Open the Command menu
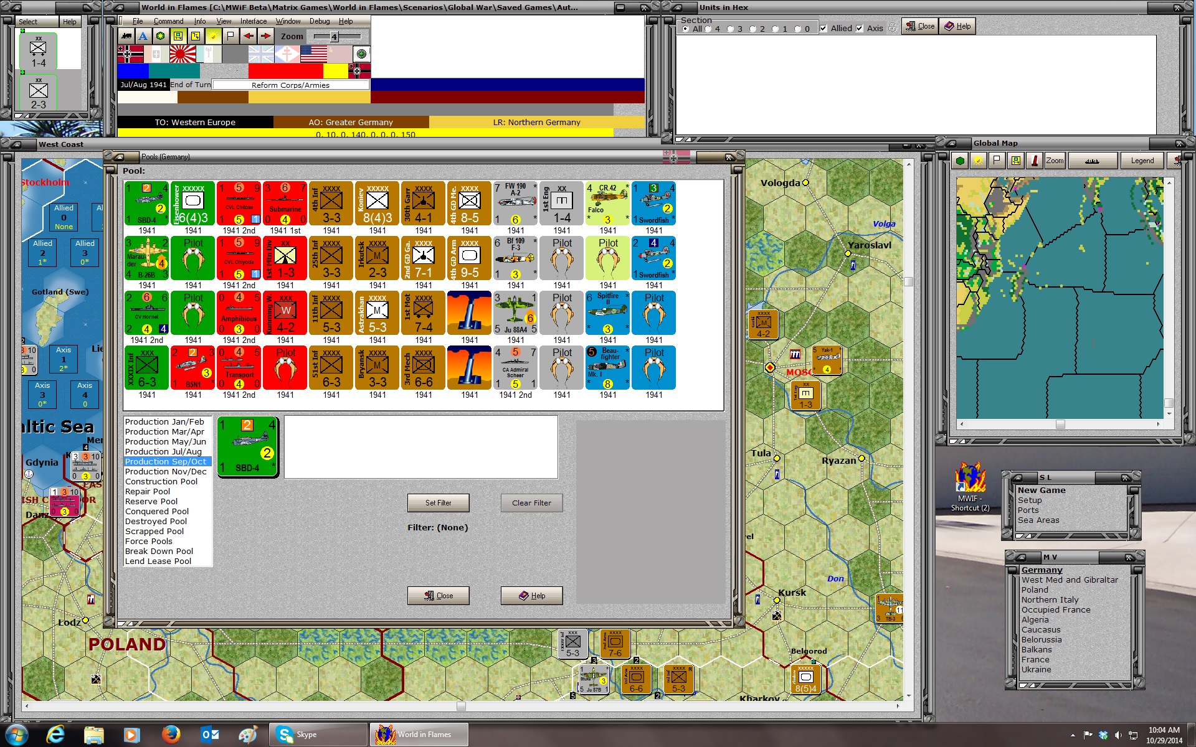 point(168,21)
